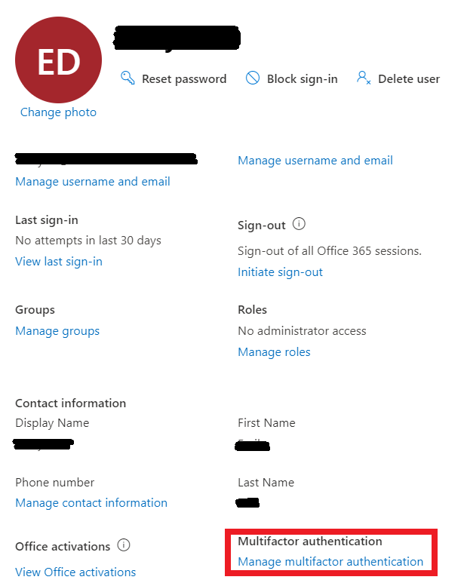Viewport: 464px width, 586px height.
Task: Click the info icon next to Sign-out
Action: pyautogui.click(x=299, y=225)
